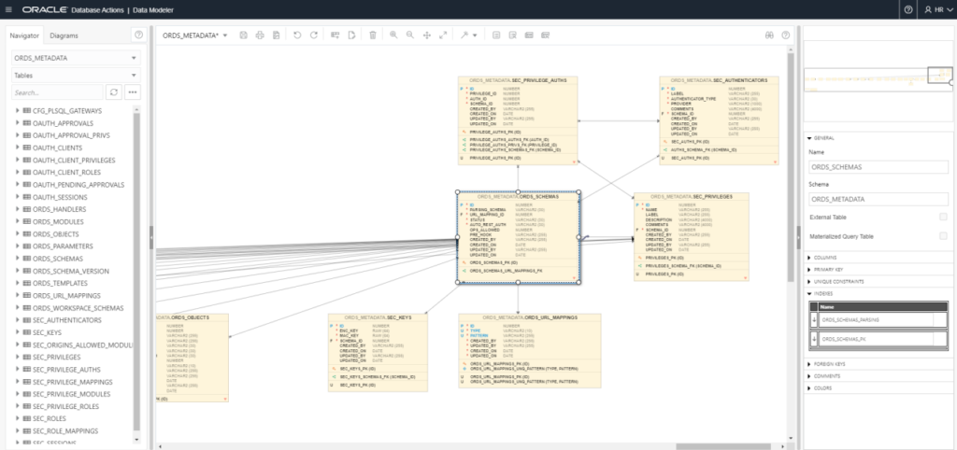The width and height of the screenshot is (957, 450).
Task: Redo the diagram change
Action: (x=314, y=35)
